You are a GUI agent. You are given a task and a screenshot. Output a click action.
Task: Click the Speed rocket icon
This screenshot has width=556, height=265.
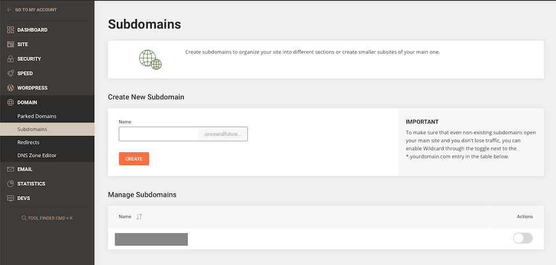pos(10,73)
